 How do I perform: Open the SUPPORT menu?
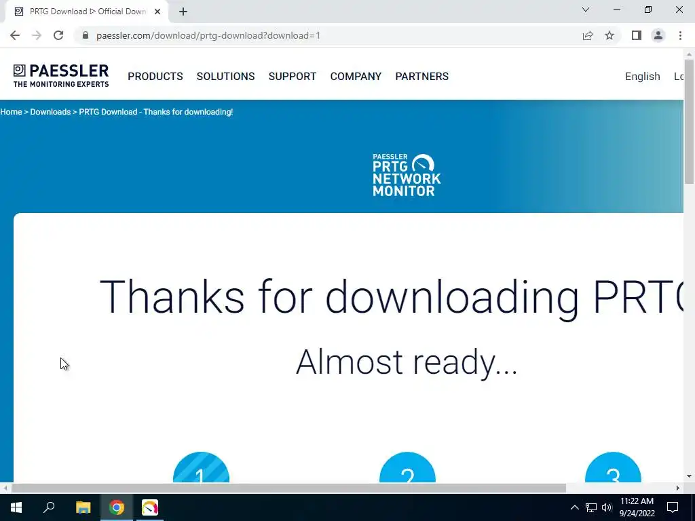click(293, 76)
